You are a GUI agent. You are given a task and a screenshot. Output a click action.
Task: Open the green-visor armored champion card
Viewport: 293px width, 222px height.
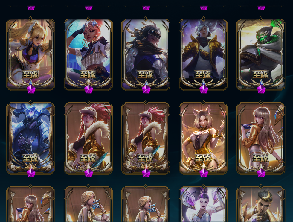pyautogui.click(x=261, y=54)
